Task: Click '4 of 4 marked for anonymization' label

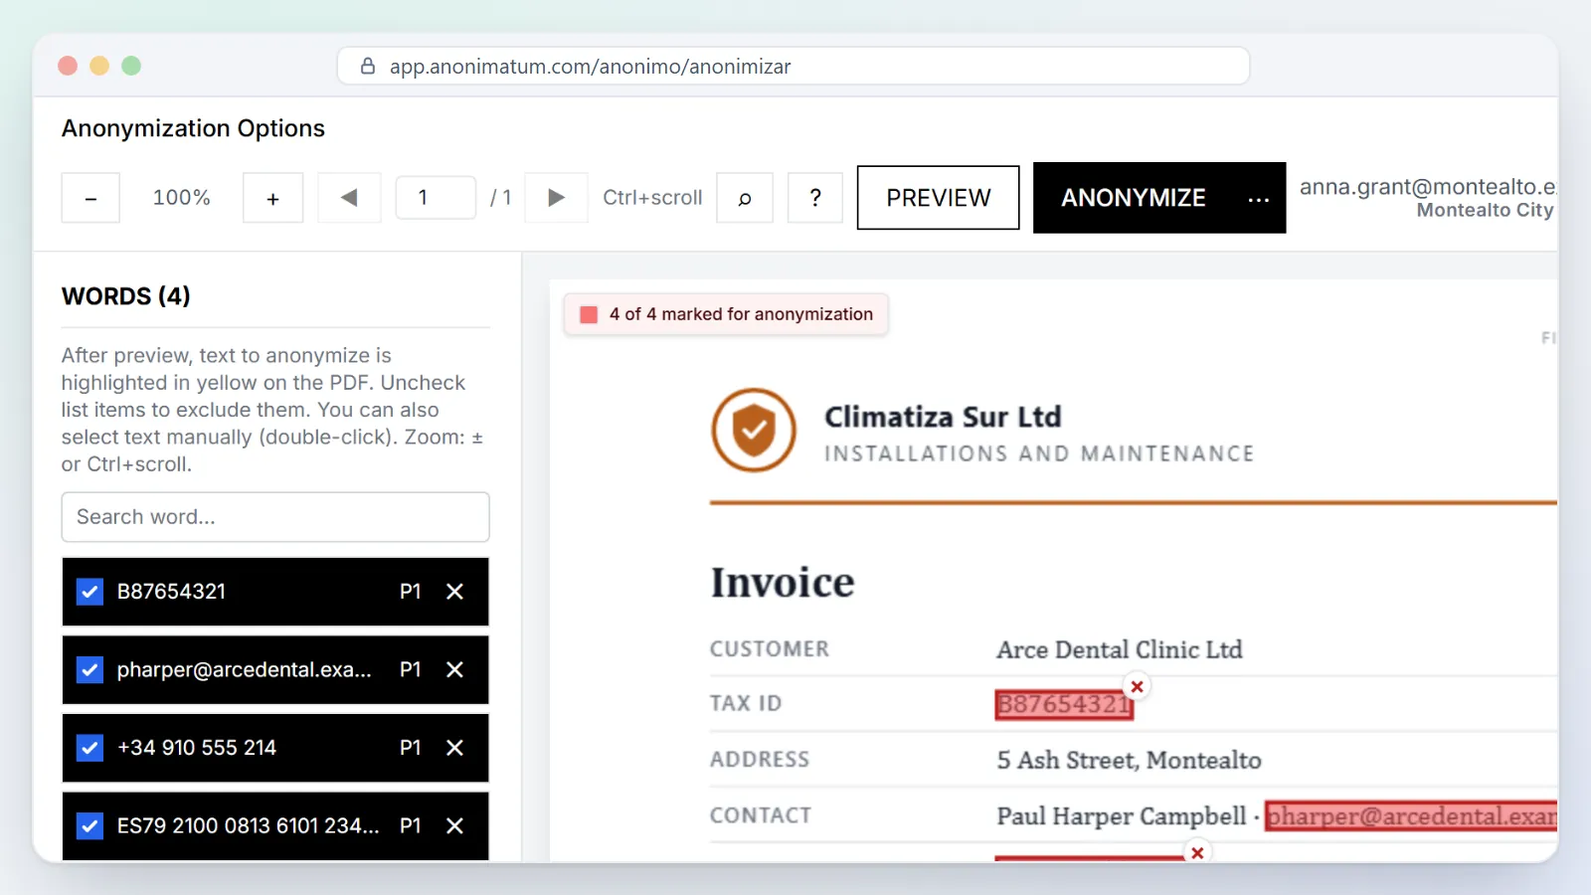Action: click(x=741, y=314)
